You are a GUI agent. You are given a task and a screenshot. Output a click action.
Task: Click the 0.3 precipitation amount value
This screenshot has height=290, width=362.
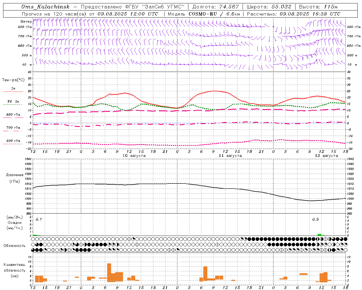click(315, 219)
